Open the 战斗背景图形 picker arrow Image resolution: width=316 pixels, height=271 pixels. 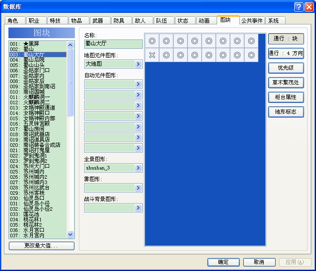(x=138, y=208)
